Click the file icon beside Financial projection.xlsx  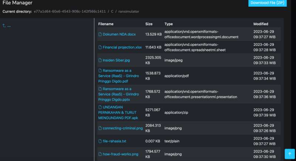point(100,47)
